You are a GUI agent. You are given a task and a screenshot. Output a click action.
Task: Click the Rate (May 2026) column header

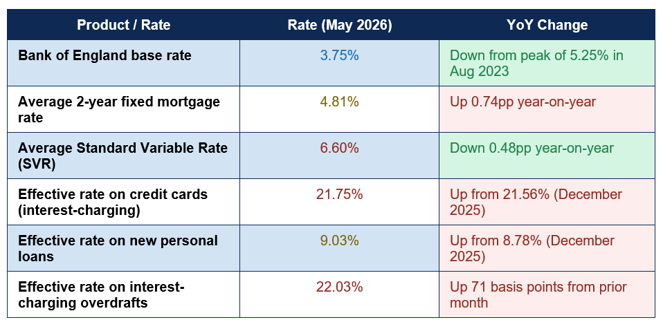point(340,25)
